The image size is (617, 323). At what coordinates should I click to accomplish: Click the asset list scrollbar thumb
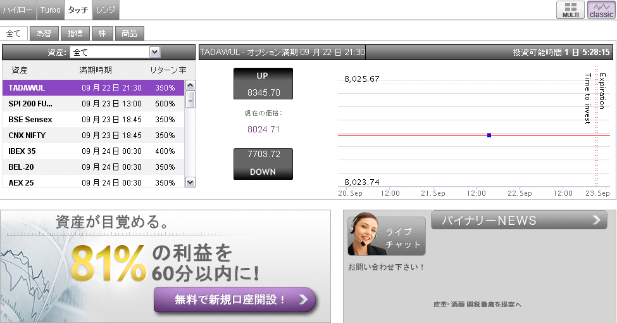pyautogui.click(x=190, y=99)
